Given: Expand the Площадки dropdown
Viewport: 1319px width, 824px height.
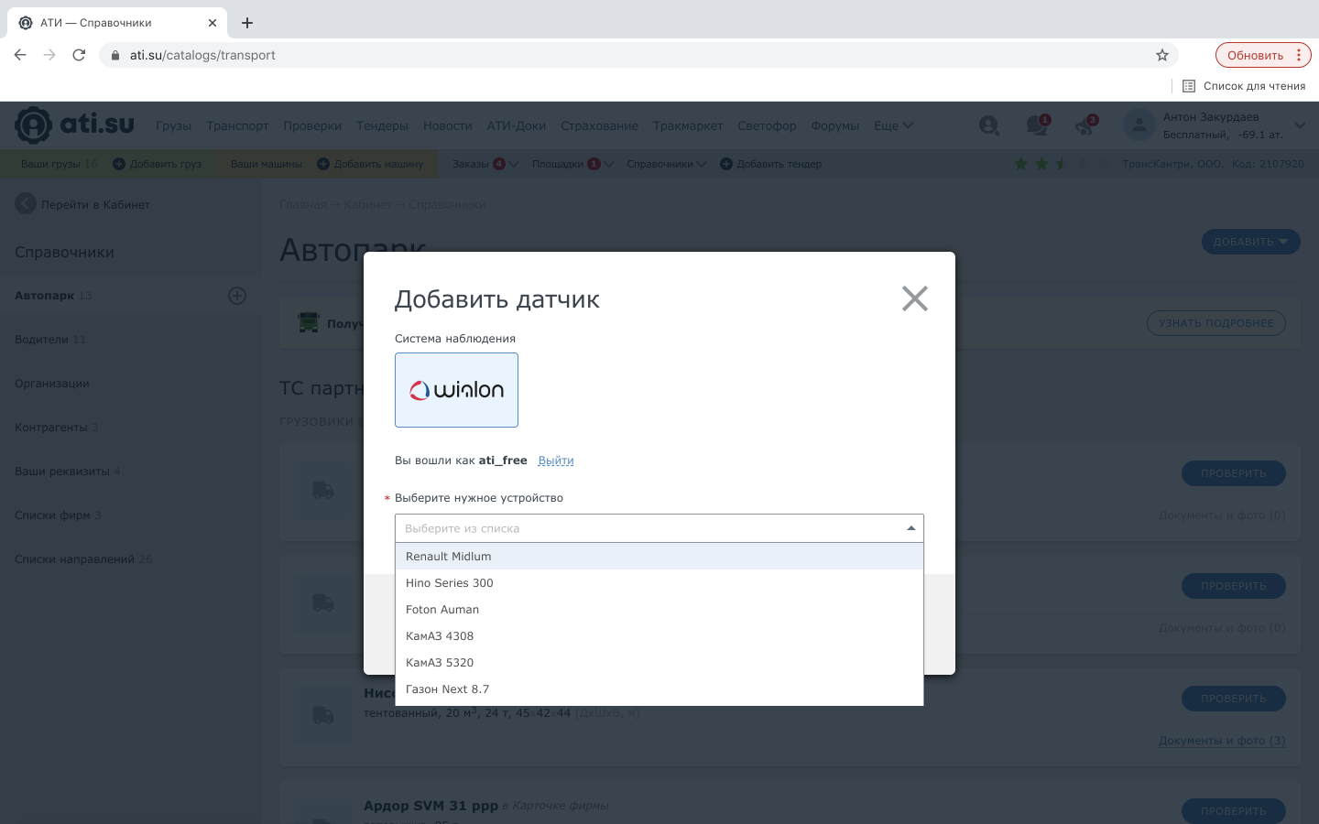Looking at the screenshot, I should 572,164.
